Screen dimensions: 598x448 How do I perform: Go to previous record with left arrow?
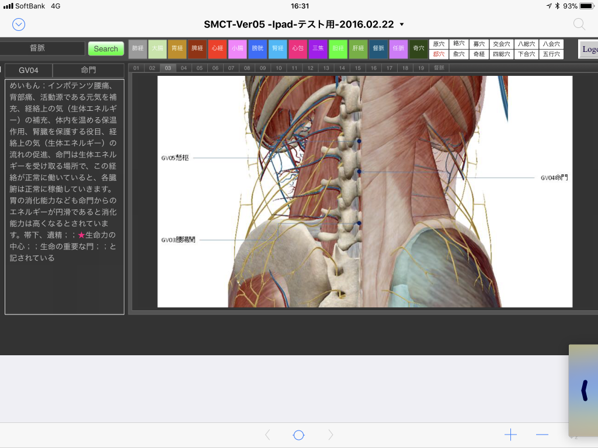[267, 435]
